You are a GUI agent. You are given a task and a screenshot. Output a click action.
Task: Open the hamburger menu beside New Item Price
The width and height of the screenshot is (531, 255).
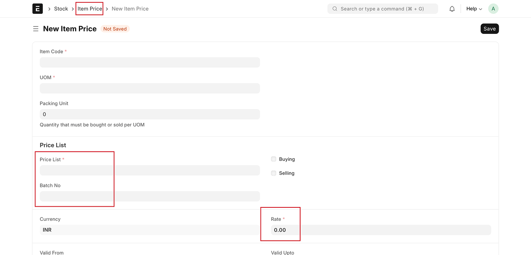coord(35,28)
